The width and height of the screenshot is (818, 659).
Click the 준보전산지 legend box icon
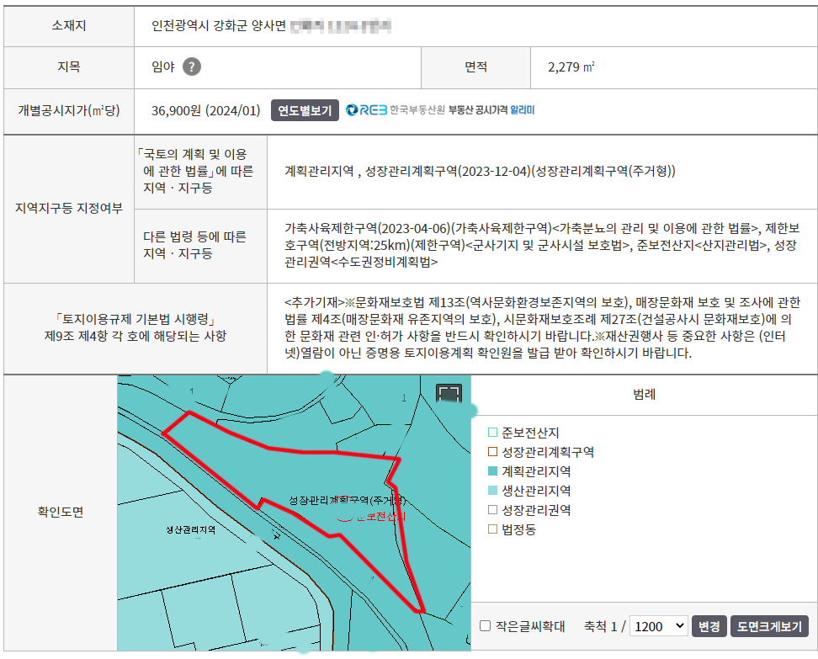[x=492, y=433]
